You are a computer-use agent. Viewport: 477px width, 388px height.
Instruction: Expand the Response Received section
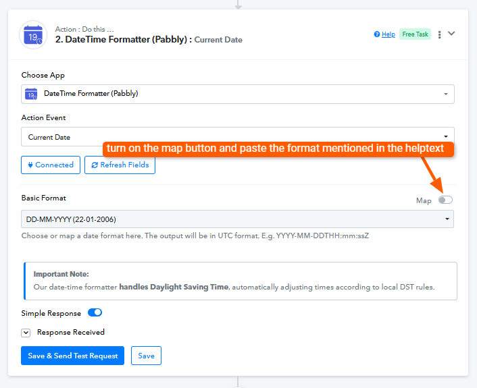pos(26,333)
